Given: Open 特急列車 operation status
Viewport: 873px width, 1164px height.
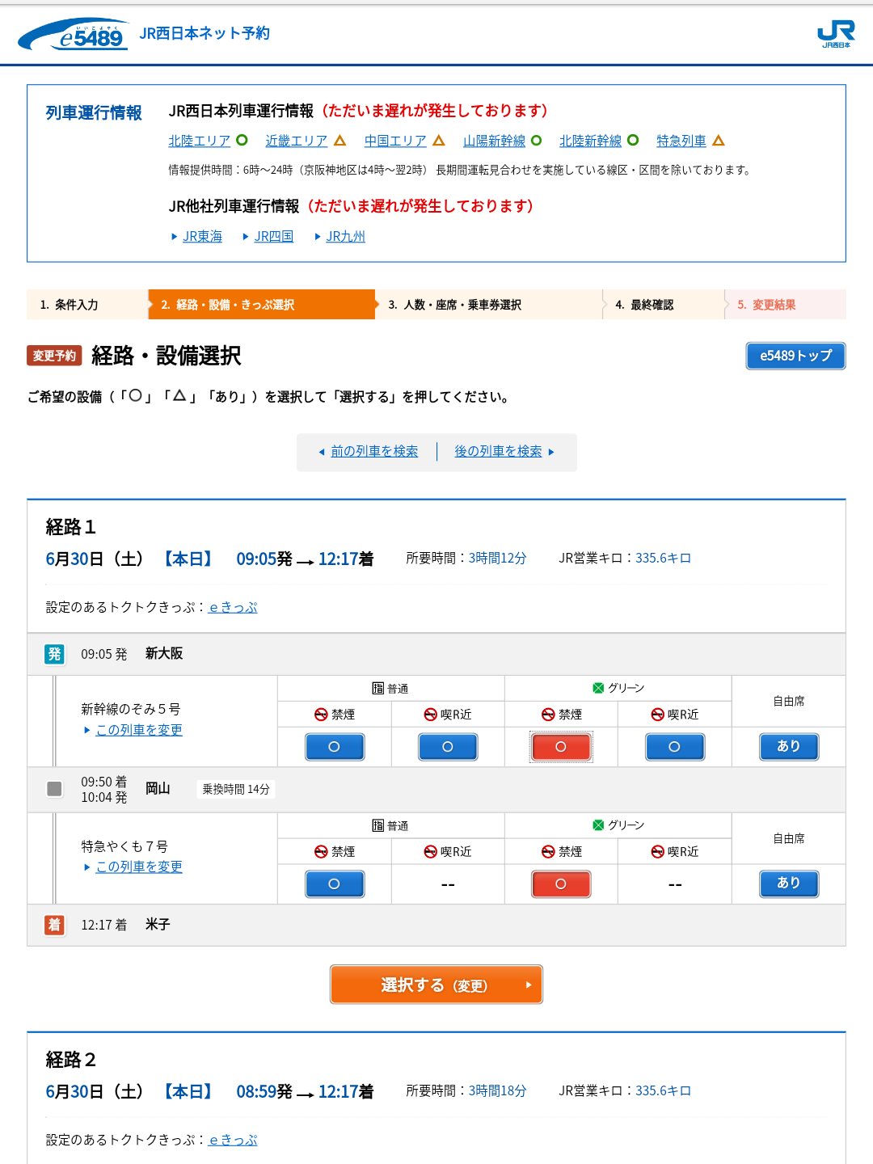Looking at the screenshot, I should (681, 141).
